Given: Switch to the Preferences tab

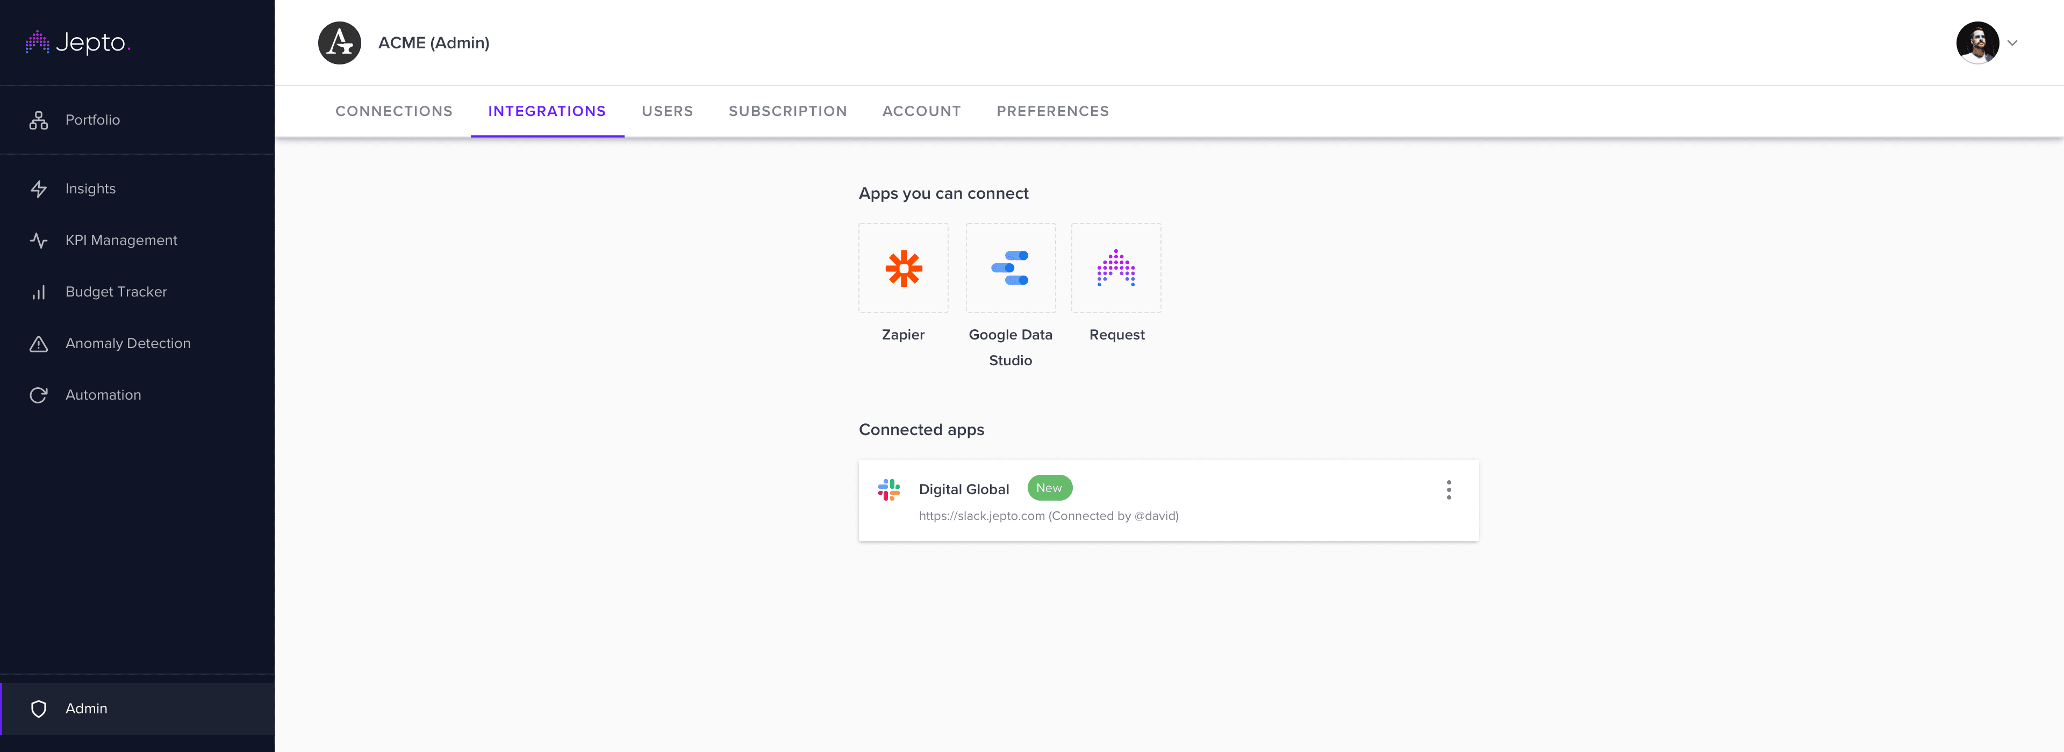Looking at the screenshot, I should click(1053, 111).
